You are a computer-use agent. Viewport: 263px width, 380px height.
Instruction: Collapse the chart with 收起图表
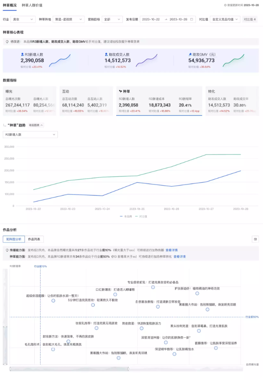point(36,125)
